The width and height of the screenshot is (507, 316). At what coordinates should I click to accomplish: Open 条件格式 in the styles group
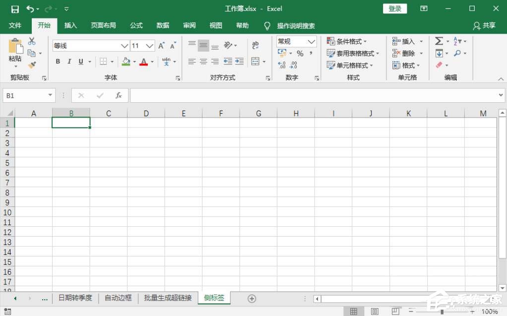pyautogui.click(x=348, y=41)
